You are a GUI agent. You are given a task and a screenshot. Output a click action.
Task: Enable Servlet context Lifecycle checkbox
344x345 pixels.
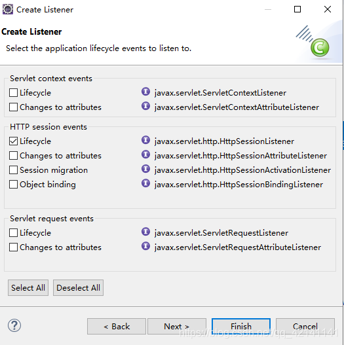pos(14,92)
